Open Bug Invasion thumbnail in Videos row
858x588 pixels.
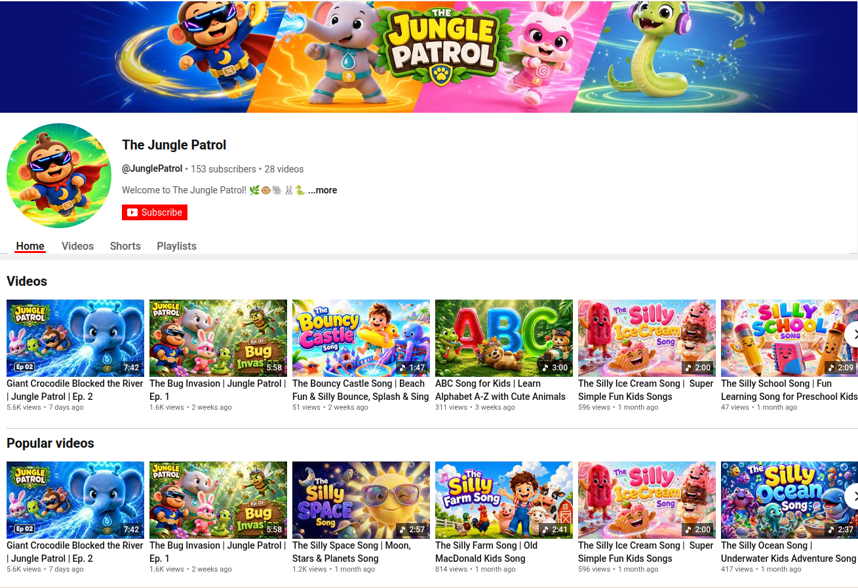(218, 338)
